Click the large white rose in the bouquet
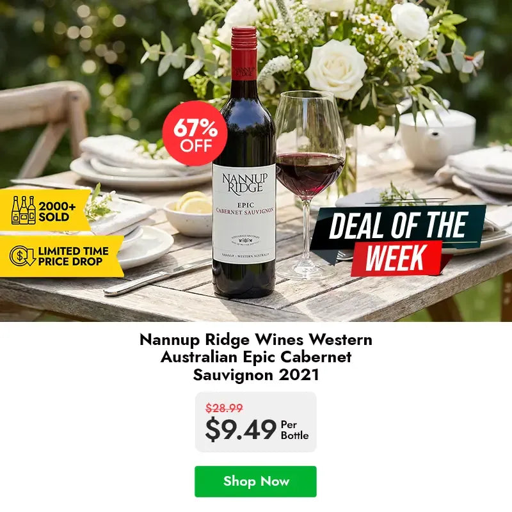Image resolution: width=512 pixels, height=512 pixels. click(x=335, y=69)
